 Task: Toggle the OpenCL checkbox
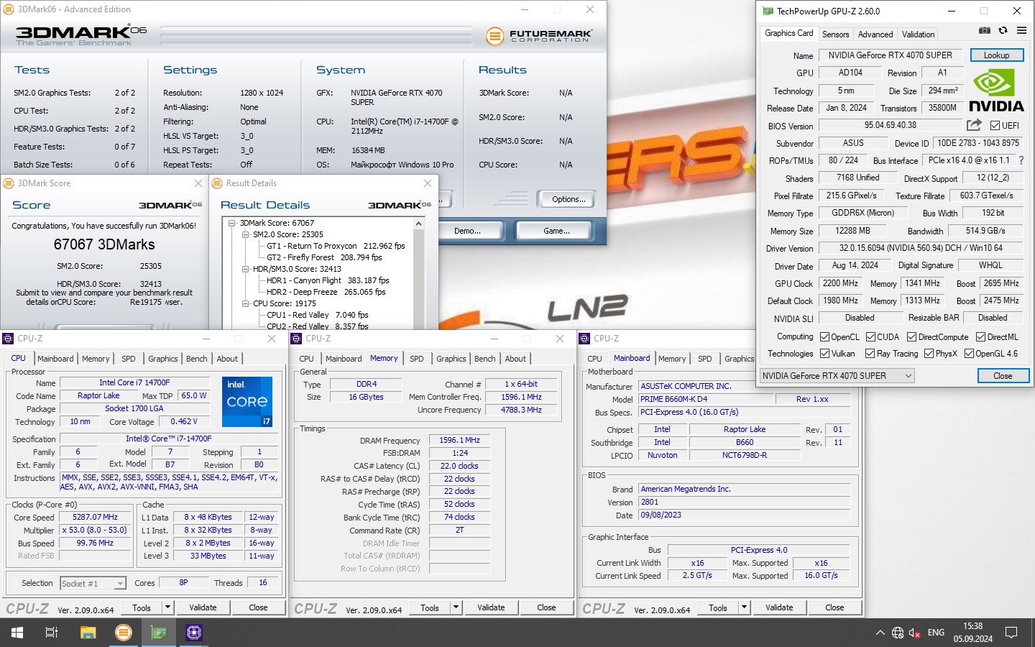coord(825,337)
